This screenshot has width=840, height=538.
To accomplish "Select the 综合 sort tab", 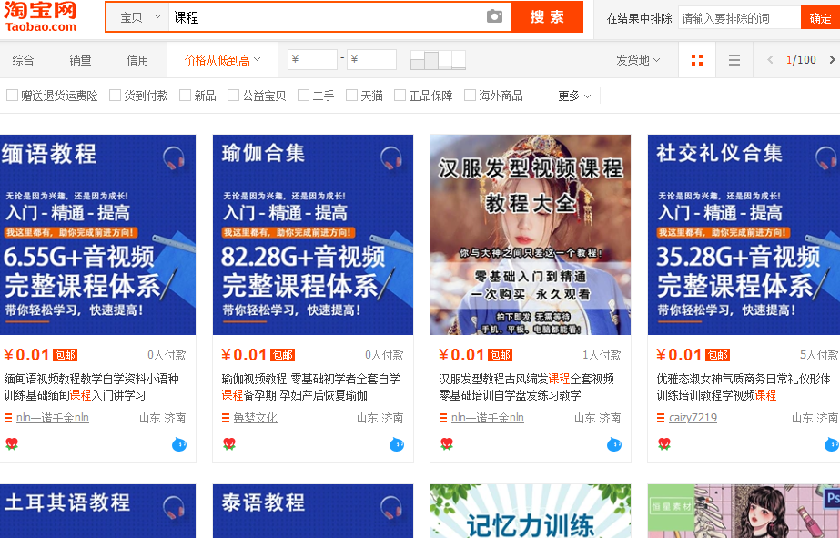I will click(23, 60).
